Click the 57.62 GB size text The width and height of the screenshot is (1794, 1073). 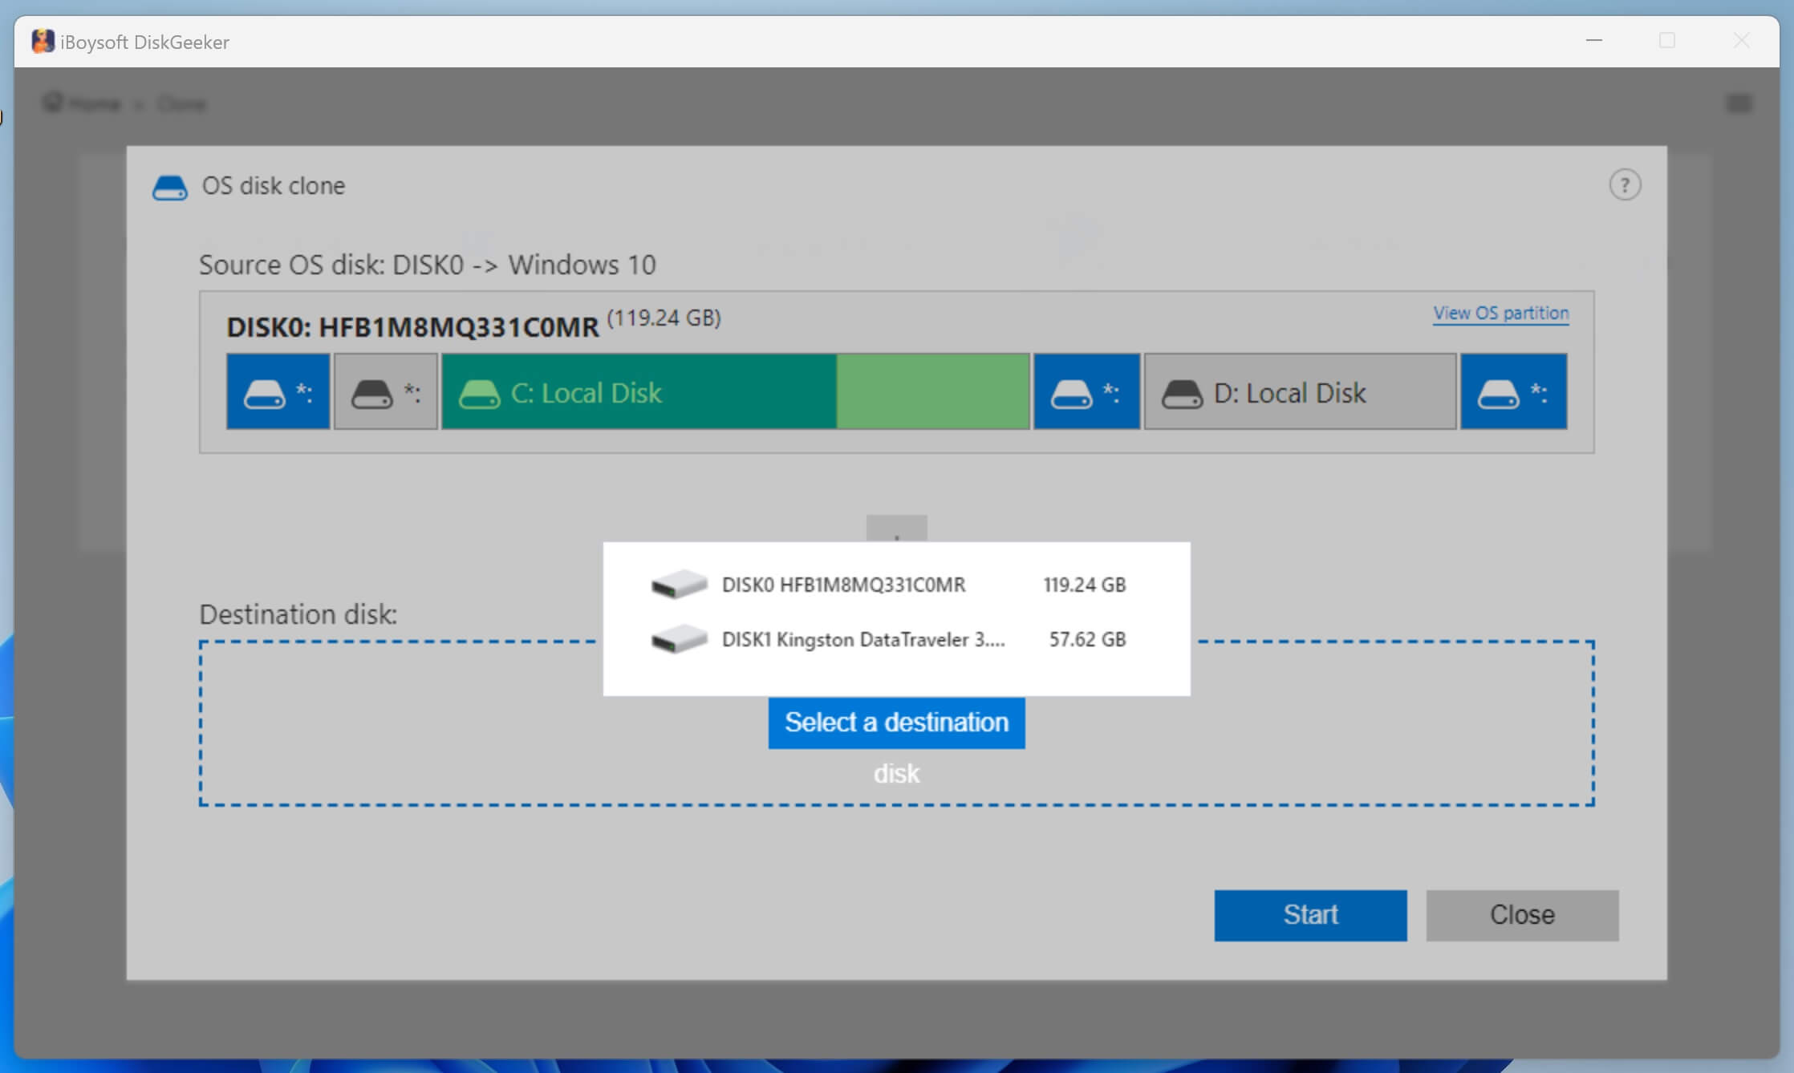(x=1087, y=639)
